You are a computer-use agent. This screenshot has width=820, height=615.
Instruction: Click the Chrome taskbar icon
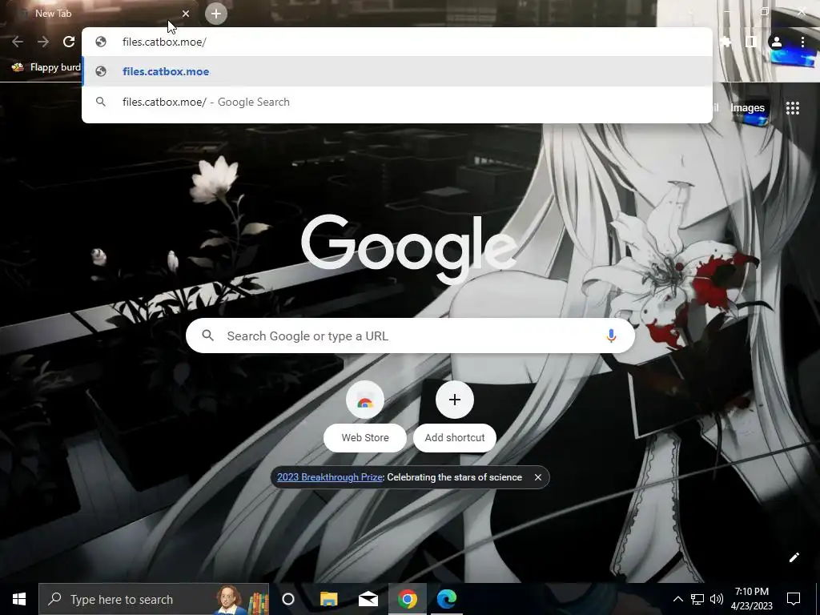coord(408,599)
